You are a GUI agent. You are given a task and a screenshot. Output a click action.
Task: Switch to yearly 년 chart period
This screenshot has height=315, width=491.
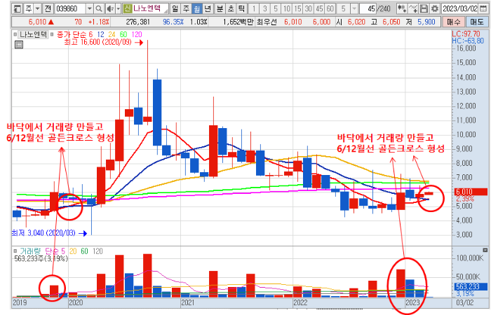coord(208,8)
